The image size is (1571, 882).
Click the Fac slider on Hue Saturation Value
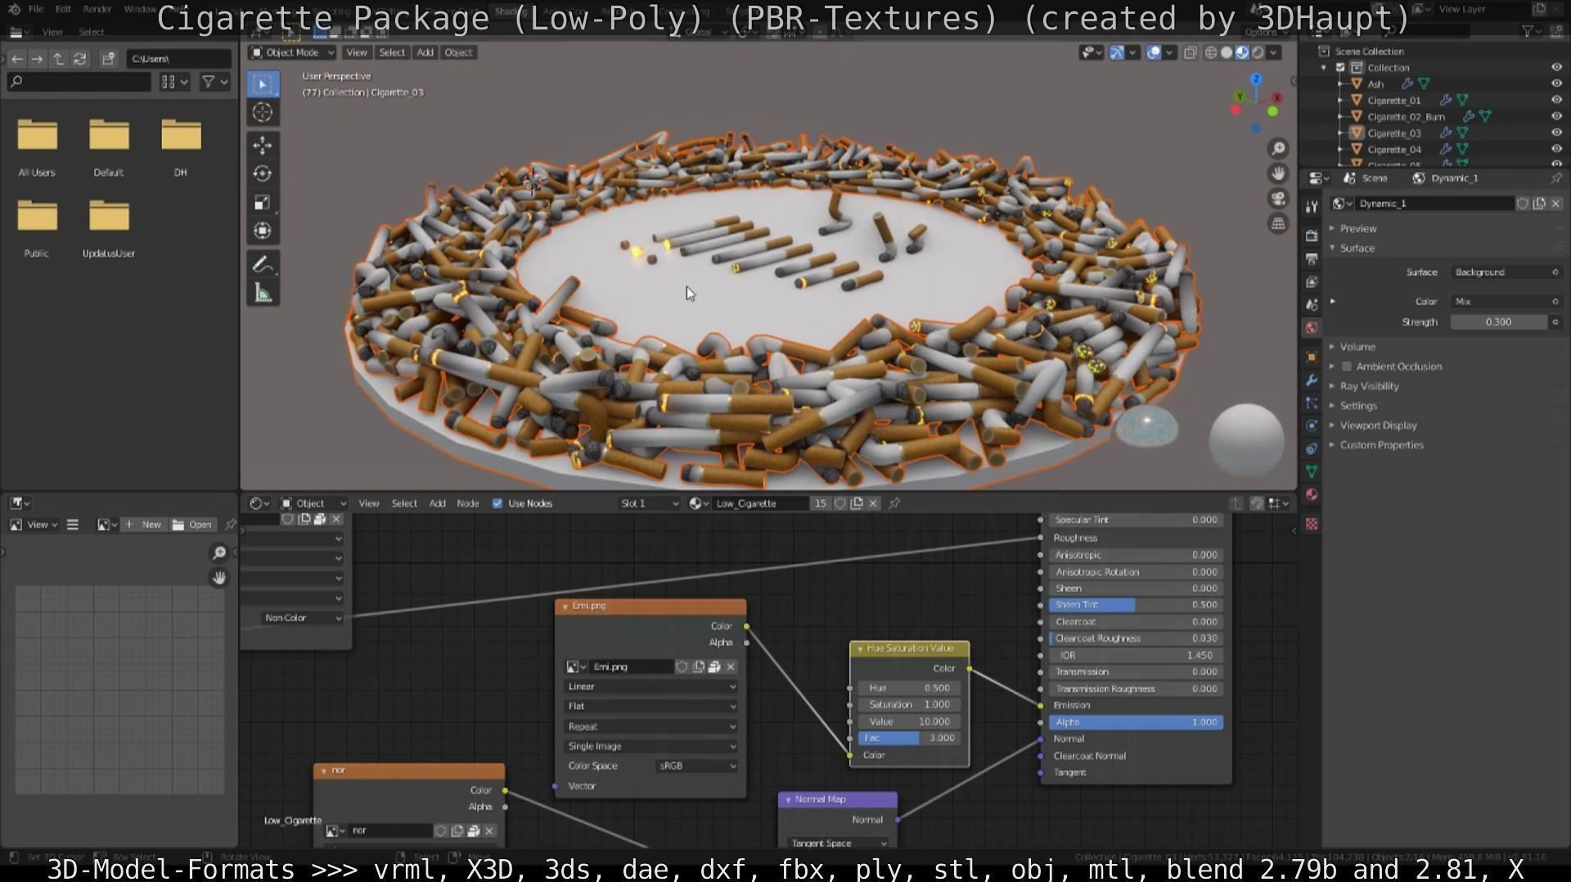click(x=909, y=738)
